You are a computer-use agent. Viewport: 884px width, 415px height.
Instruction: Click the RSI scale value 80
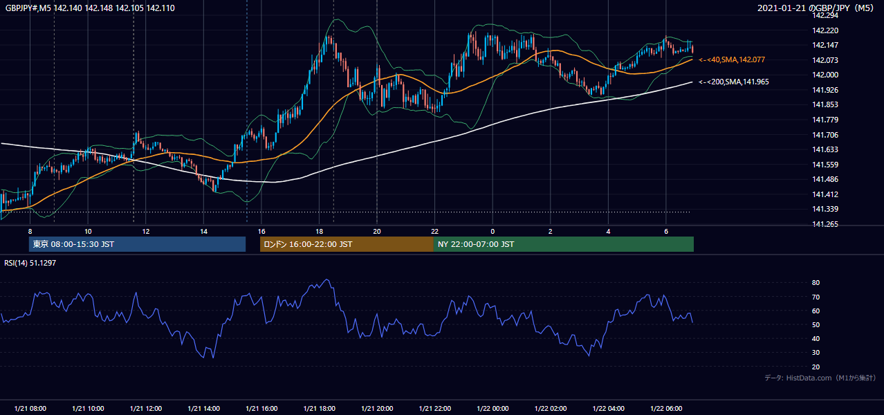pos(816,283)
